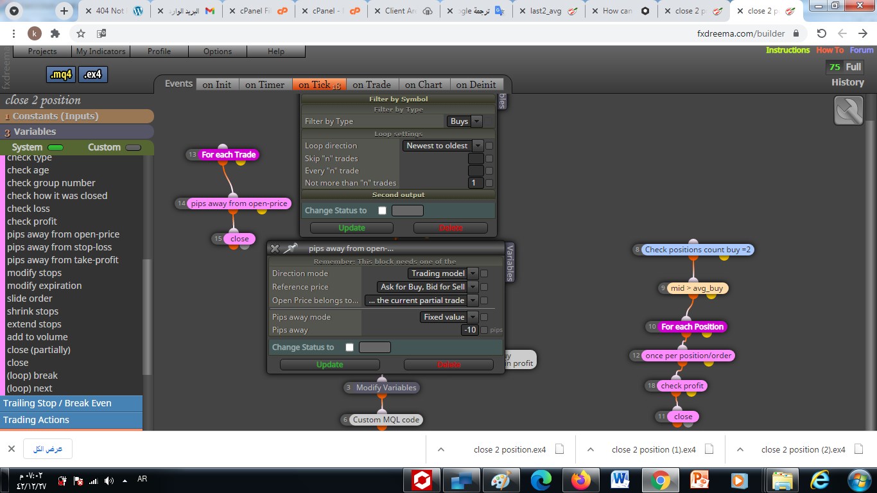The width and height of the screenshot is (877, 493).
Task: Toggle the checkbox beside Reference price
Action: [x=484, y=287]
